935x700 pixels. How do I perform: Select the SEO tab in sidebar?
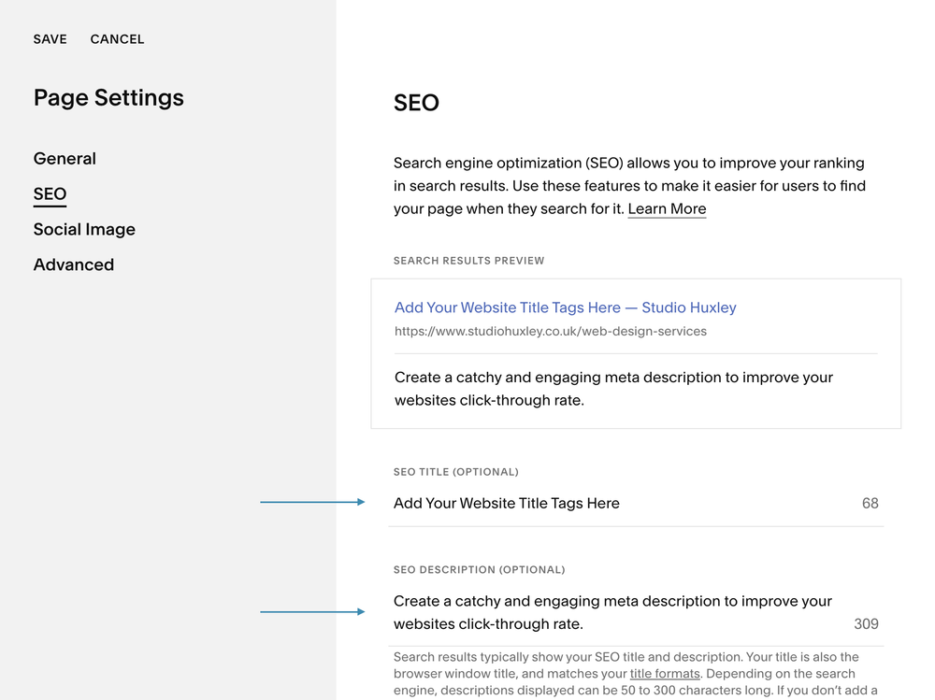(x=50, y=194)
